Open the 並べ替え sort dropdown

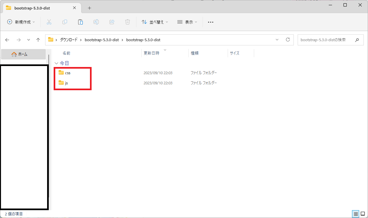[x=155, y=22]
